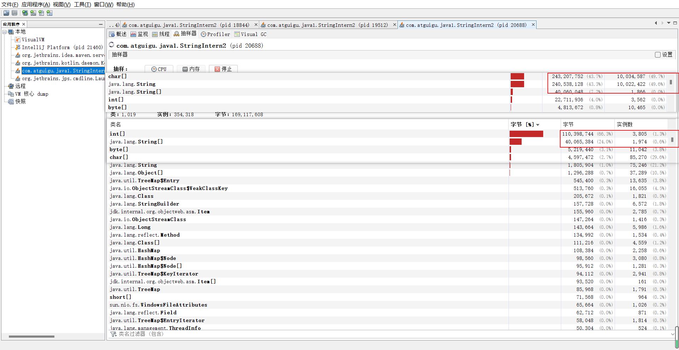The image size is (679, 350).
Task: Click the Java icon of org.jetbrains.idea.maven node
Action: click(x=18, y=55)
